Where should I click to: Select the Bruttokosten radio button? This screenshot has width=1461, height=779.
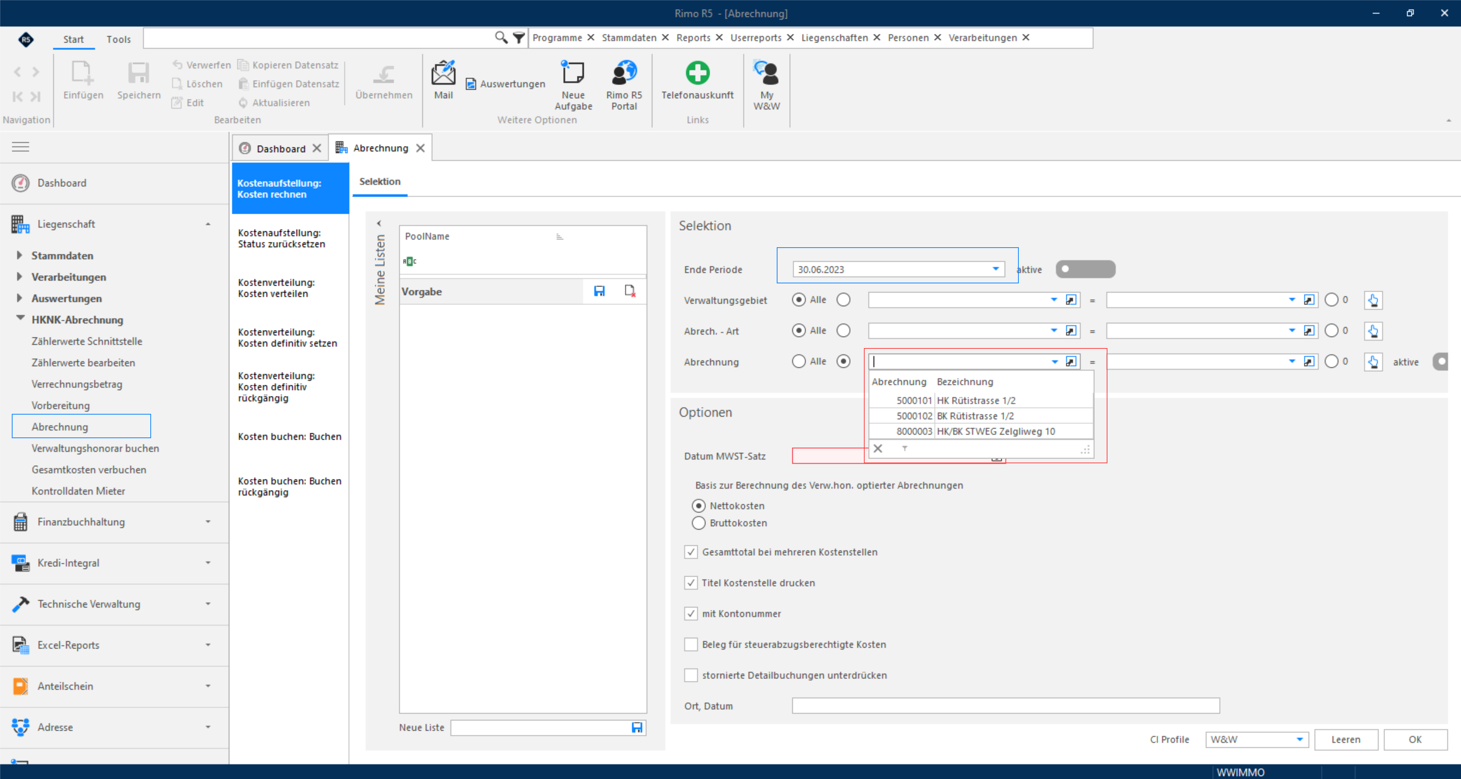click(x=699, y=523)
